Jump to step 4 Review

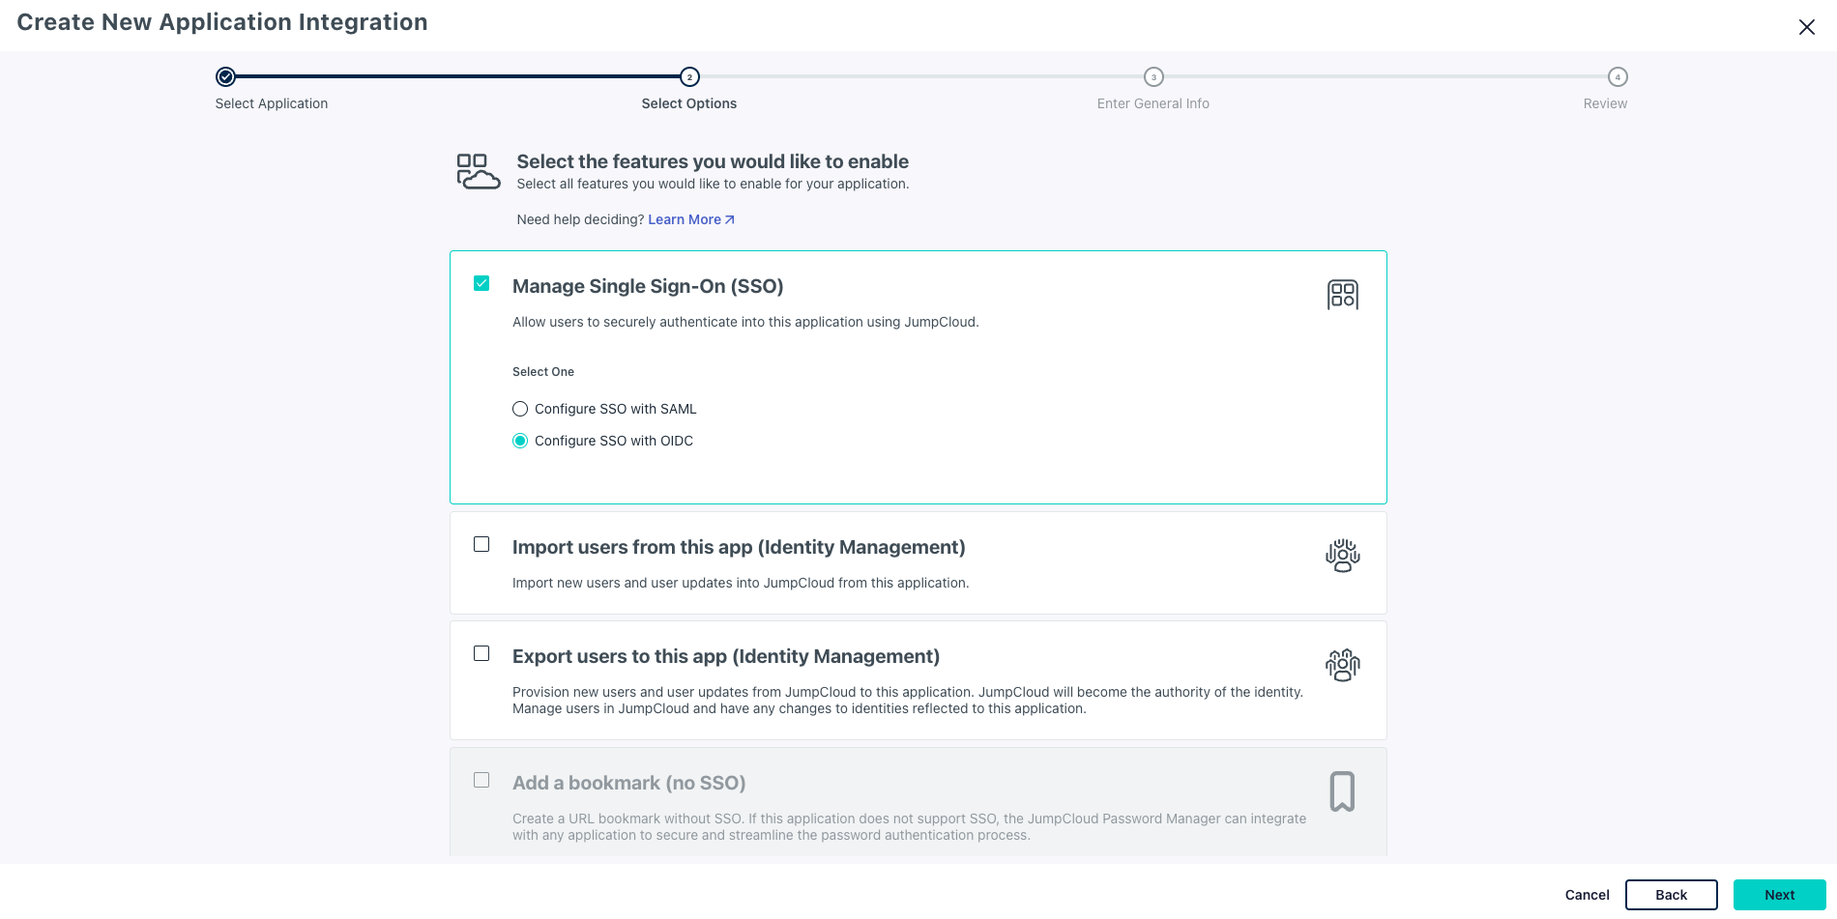1618,76
